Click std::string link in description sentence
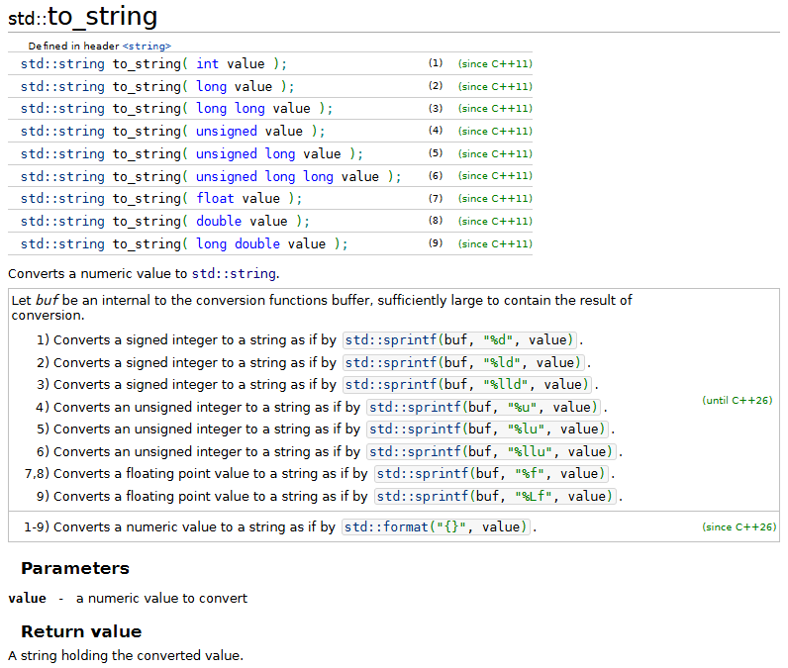788x668 pixels. pos(234,274)
